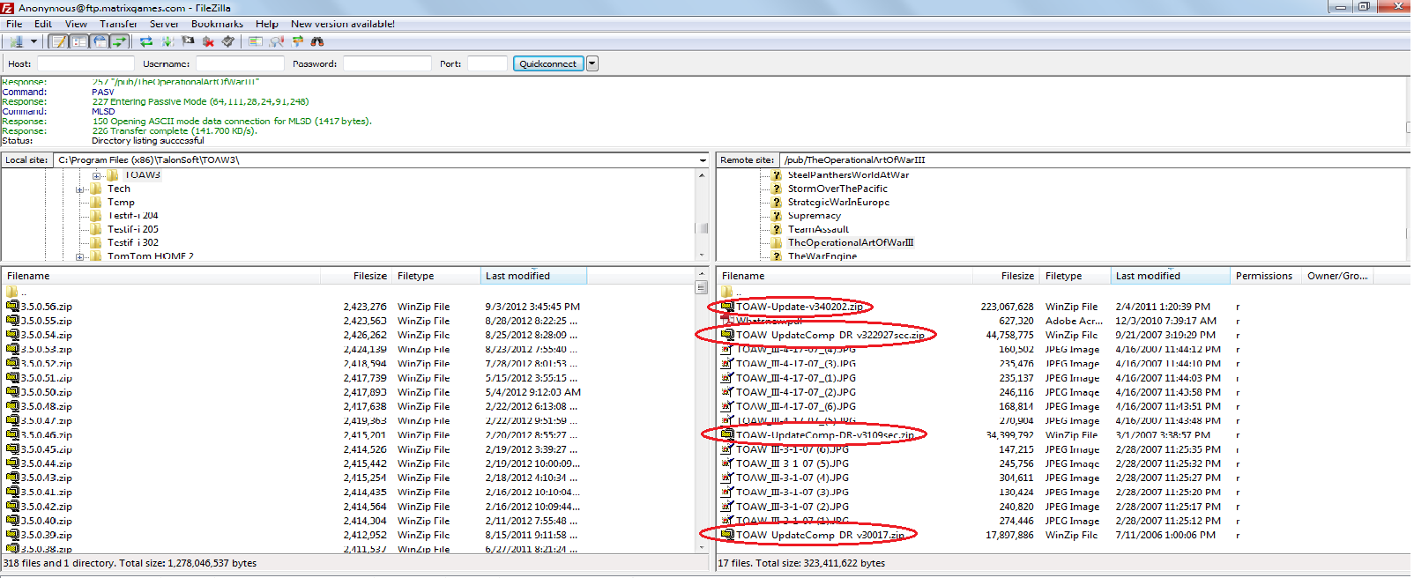Refresh the file and folder lists
1414x578 pixels.
pyautogui.click(x=146, y=41)
